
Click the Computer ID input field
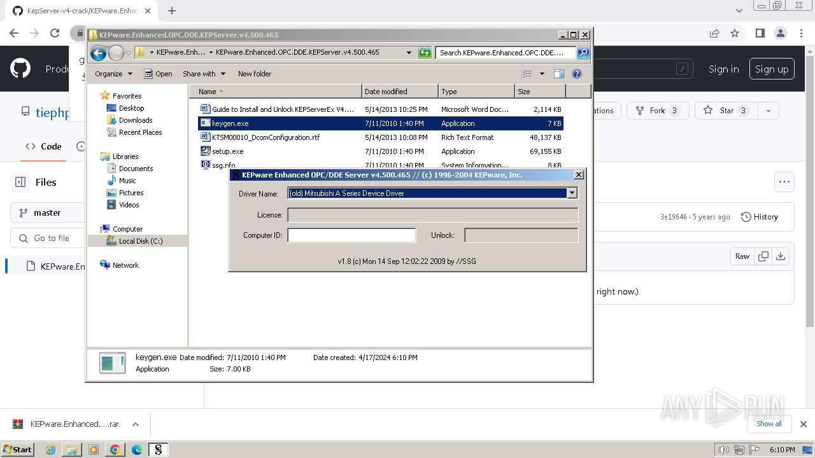(351, 235)
